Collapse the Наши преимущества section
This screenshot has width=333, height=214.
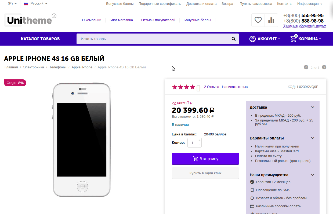313,175
